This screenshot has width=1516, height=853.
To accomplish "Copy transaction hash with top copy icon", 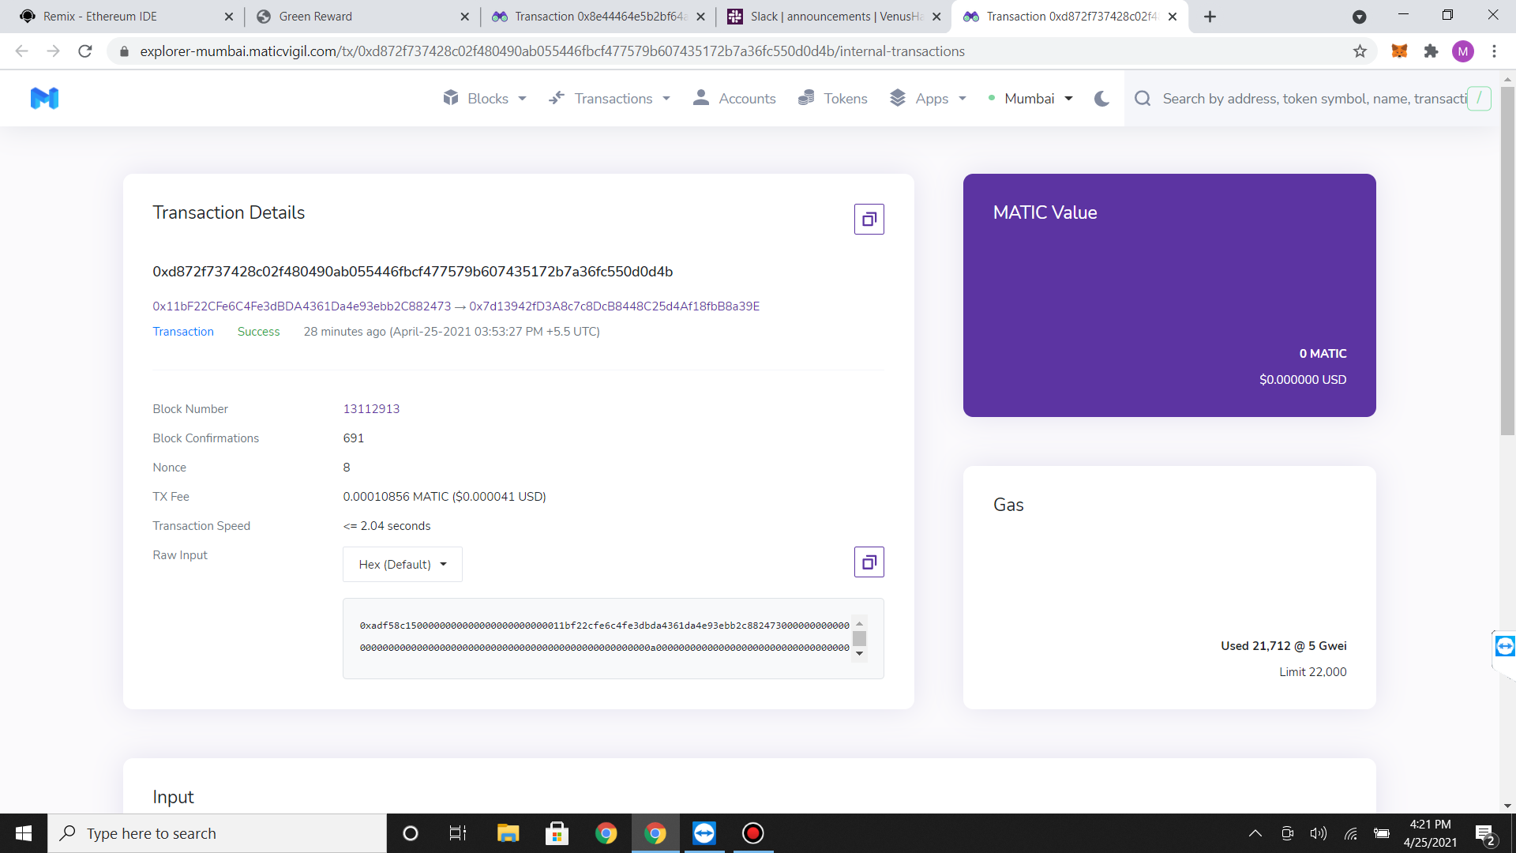I will pos(869,220).
